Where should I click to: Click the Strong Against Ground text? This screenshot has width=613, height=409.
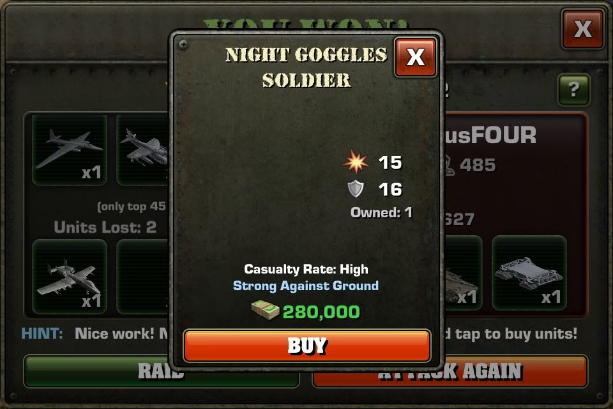tap(306, 286)
